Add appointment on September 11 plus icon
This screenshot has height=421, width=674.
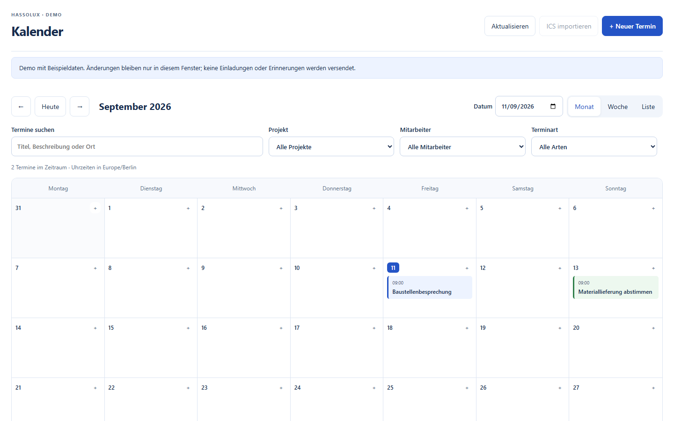click(467, 268)
